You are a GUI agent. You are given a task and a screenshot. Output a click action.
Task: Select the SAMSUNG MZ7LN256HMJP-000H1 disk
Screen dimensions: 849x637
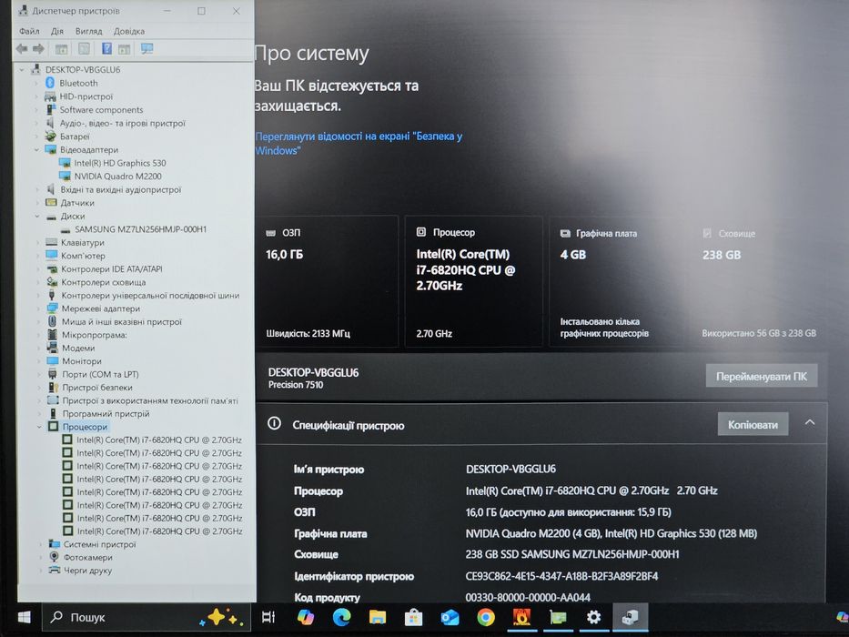click(x=141, y=229)
